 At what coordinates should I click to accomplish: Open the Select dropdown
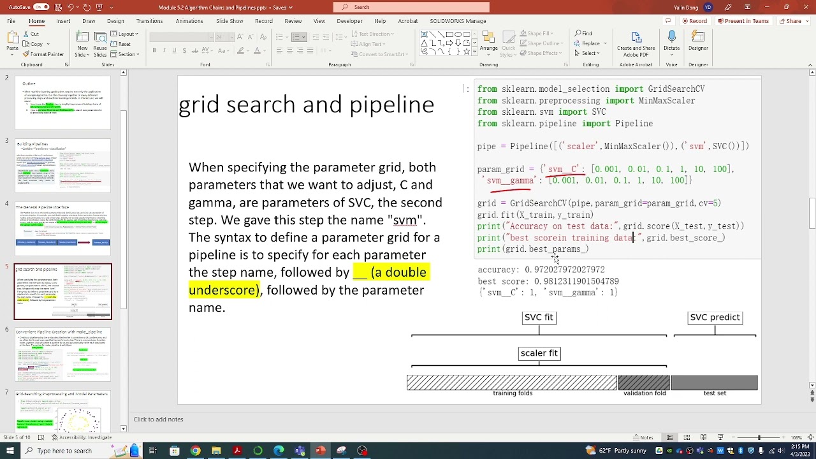tap(586, 54)
